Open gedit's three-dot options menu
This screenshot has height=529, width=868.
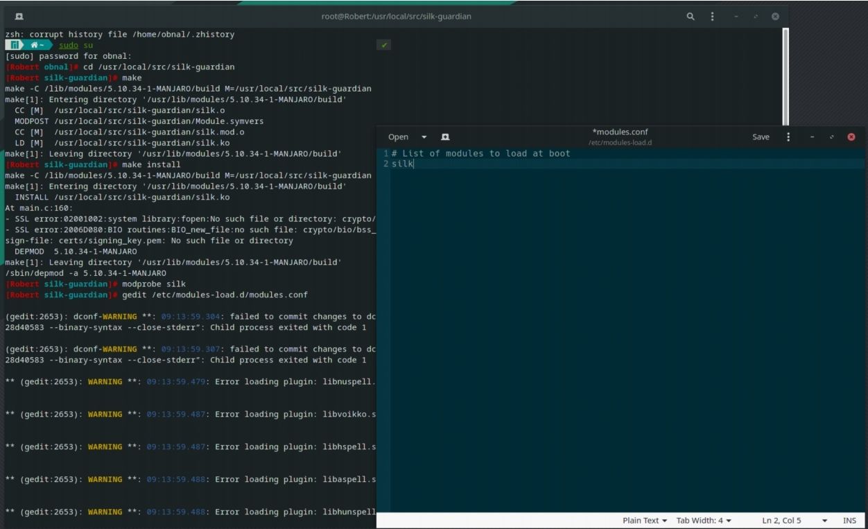click(788, 137)
